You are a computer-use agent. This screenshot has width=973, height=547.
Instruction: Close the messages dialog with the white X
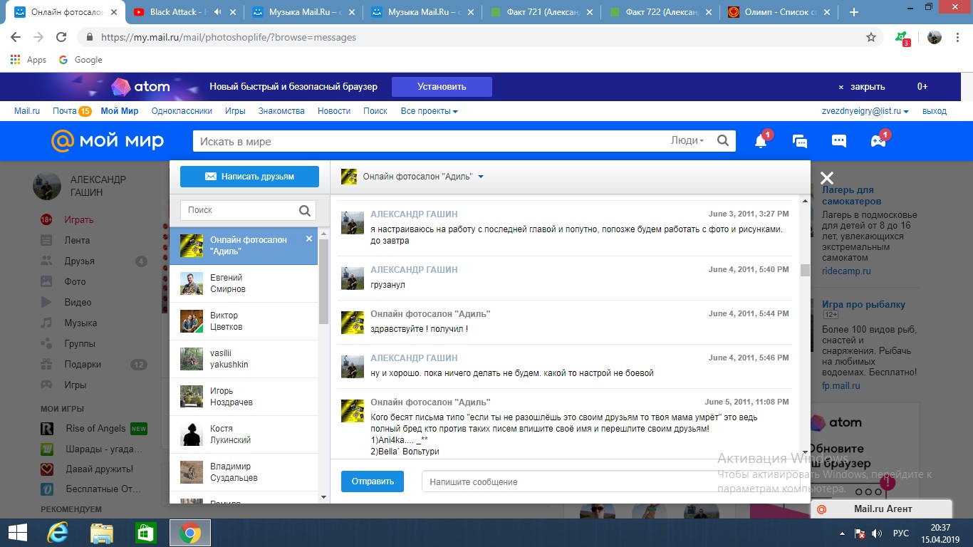pos(826,178)
